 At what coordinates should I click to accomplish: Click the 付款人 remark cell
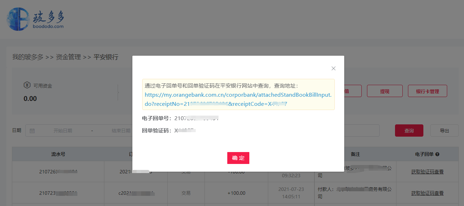click(x=355, y=193)
